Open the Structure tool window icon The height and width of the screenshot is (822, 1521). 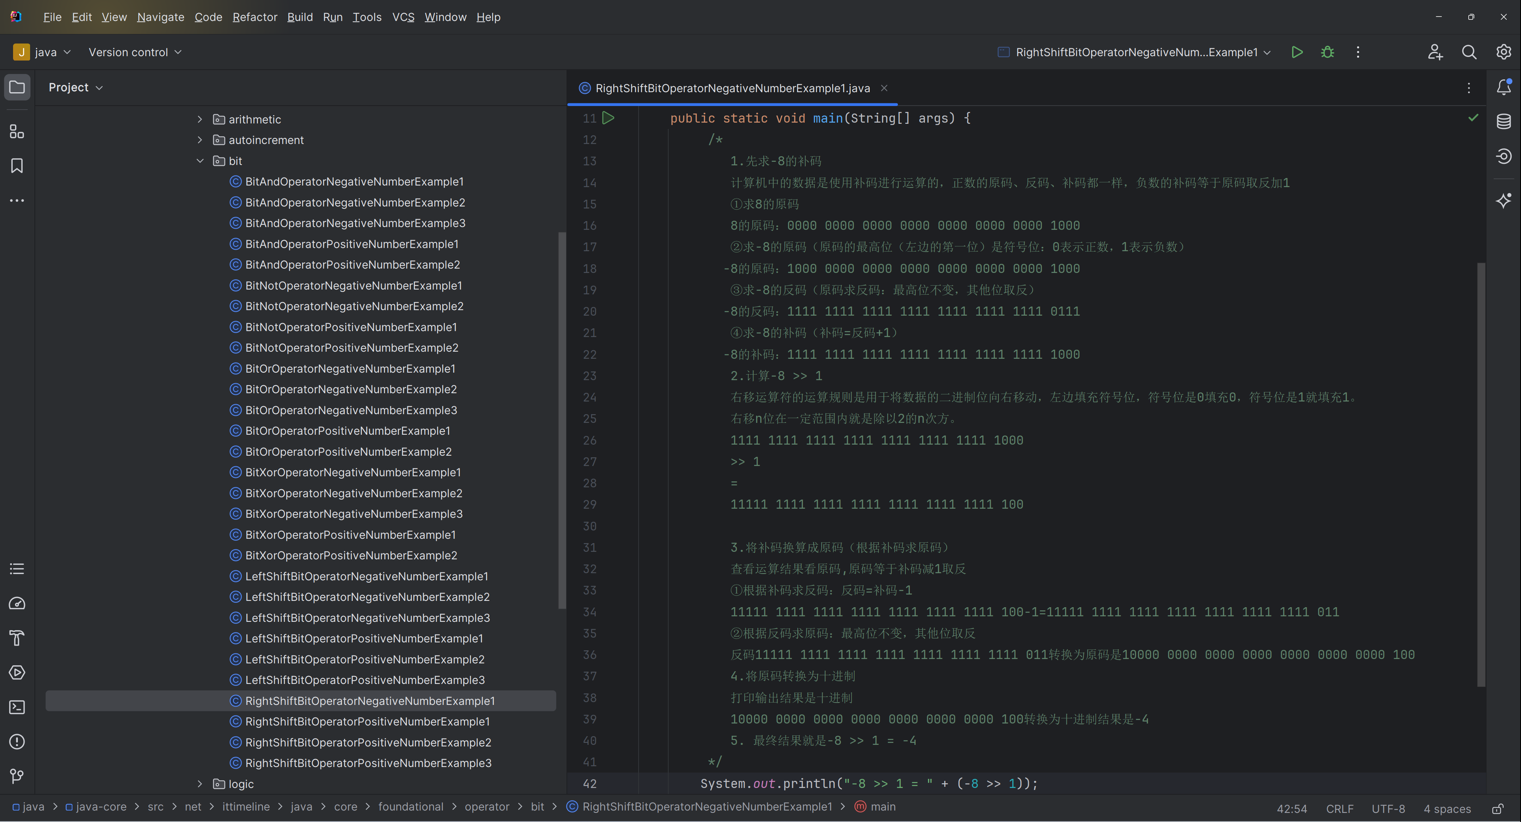[x=17, y=131]
